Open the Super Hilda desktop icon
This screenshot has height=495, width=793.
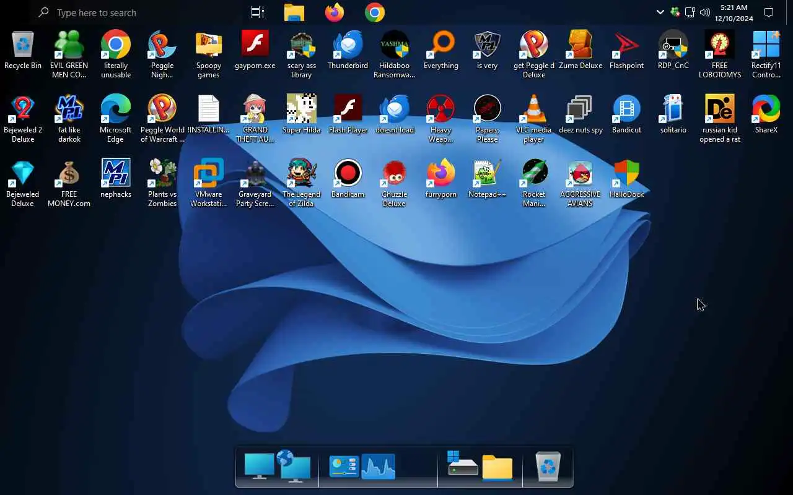click(x=302, y=115)
